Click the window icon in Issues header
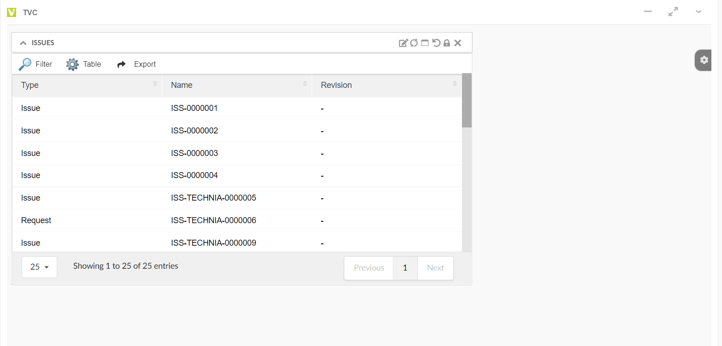722x346 pixels. coord(425,43)
